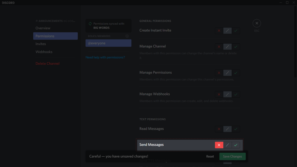The image size is (297, 167).
Task: Minimize the Discord window
Action: coord(281,2)
